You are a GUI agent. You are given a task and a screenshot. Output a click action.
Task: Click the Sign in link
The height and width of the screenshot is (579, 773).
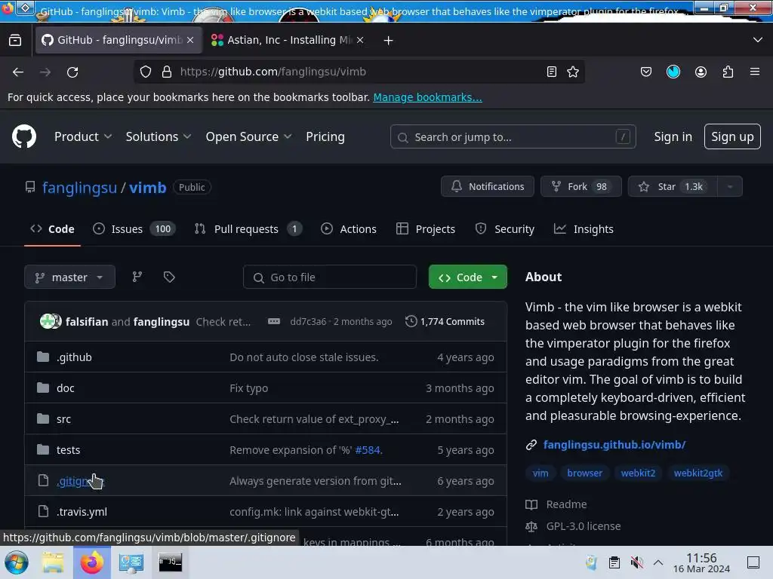[x=673, y=137]
